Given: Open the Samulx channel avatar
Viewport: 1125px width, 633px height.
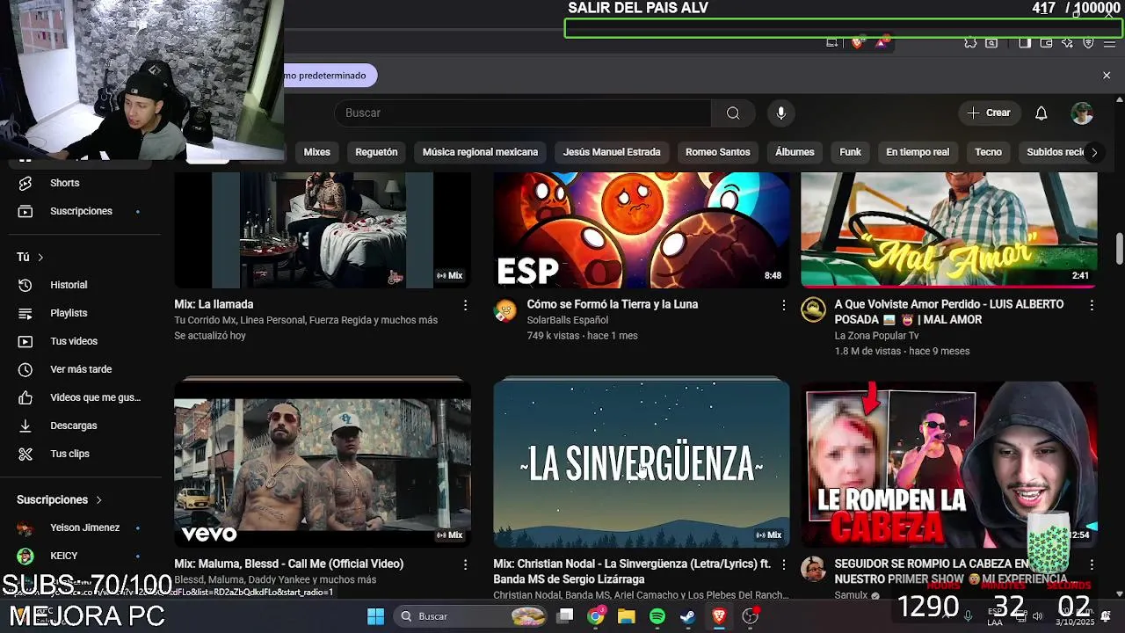Looking at the screenshot, I should click(813, 569).
